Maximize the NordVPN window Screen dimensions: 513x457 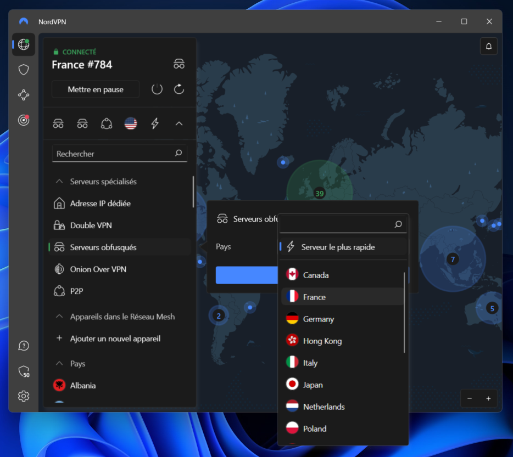(464, 21)
